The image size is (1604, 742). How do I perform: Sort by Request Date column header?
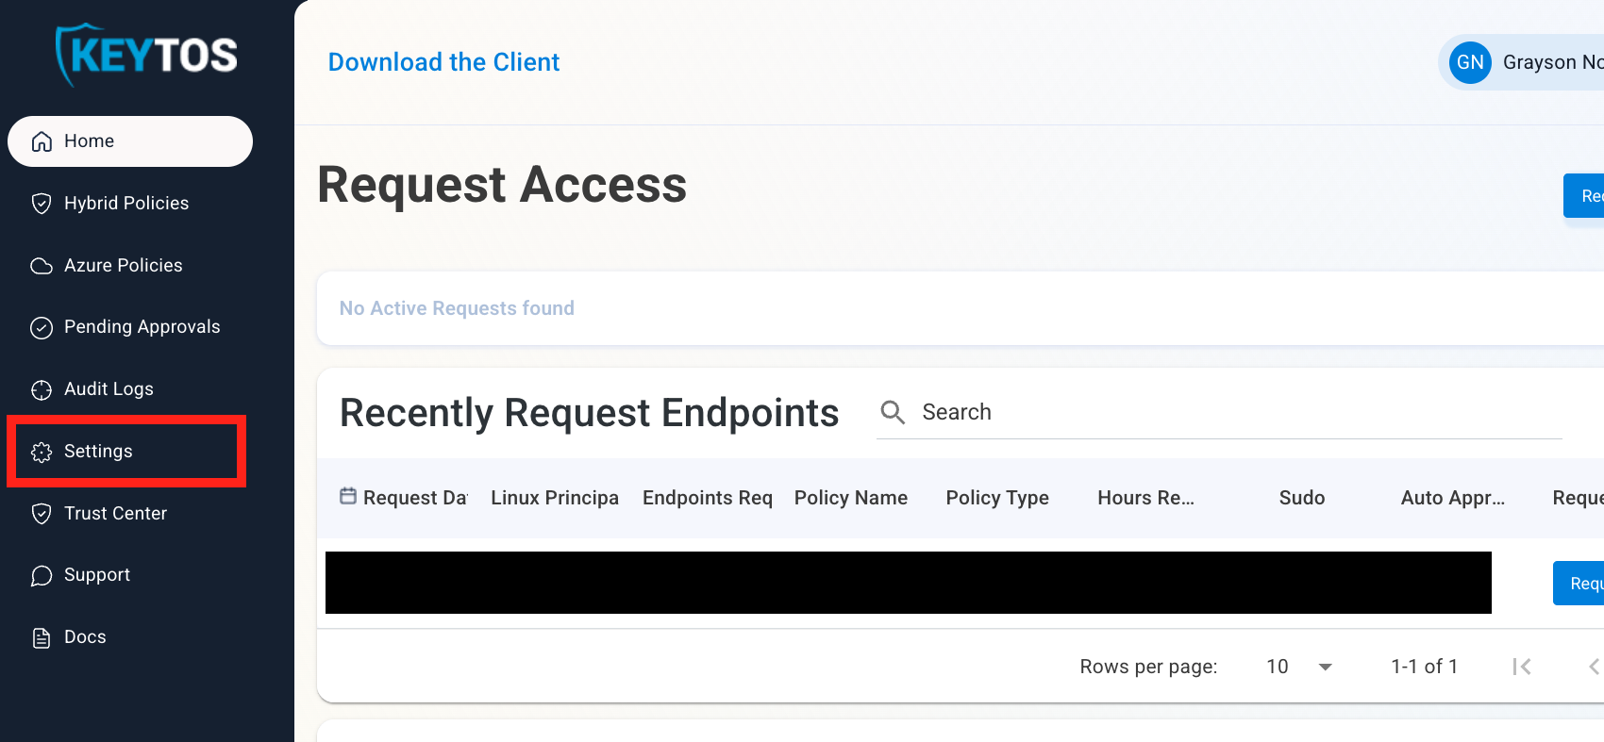(414, 498)
